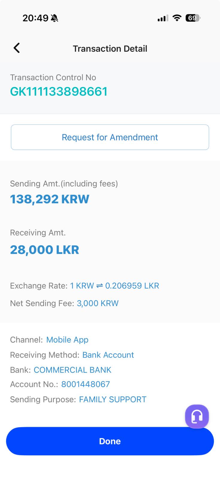Tap the Wi-Fi status icon
The image size is (220, 480).
[177, 18]
